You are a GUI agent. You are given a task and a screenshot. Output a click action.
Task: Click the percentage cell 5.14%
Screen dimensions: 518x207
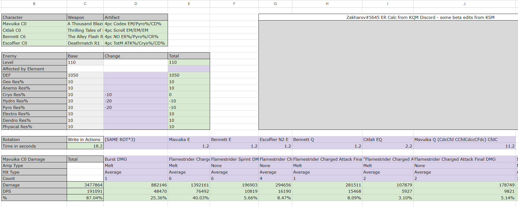464,198
